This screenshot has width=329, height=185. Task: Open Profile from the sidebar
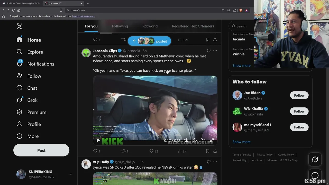tap(29, 124)
